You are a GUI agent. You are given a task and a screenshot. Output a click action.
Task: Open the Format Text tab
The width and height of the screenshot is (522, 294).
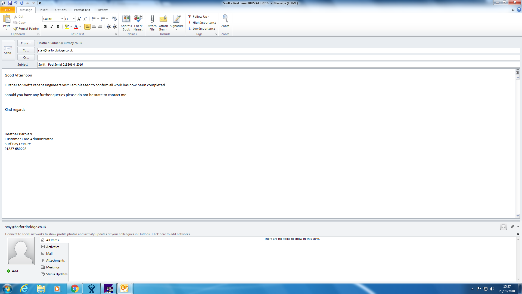pyautogui.click(x=82, y=10)
